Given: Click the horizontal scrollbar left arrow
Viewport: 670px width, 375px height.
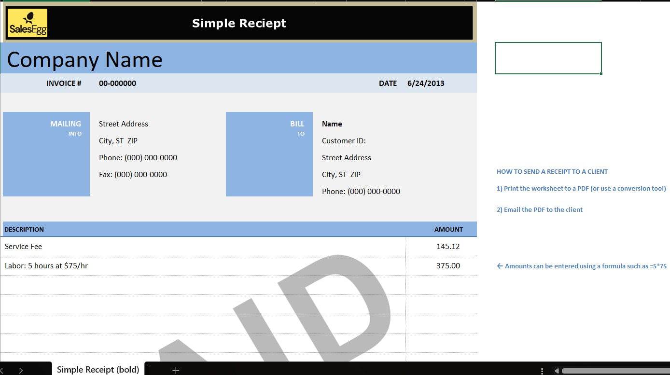Looking at the screenshot, I should pos(557,371).
